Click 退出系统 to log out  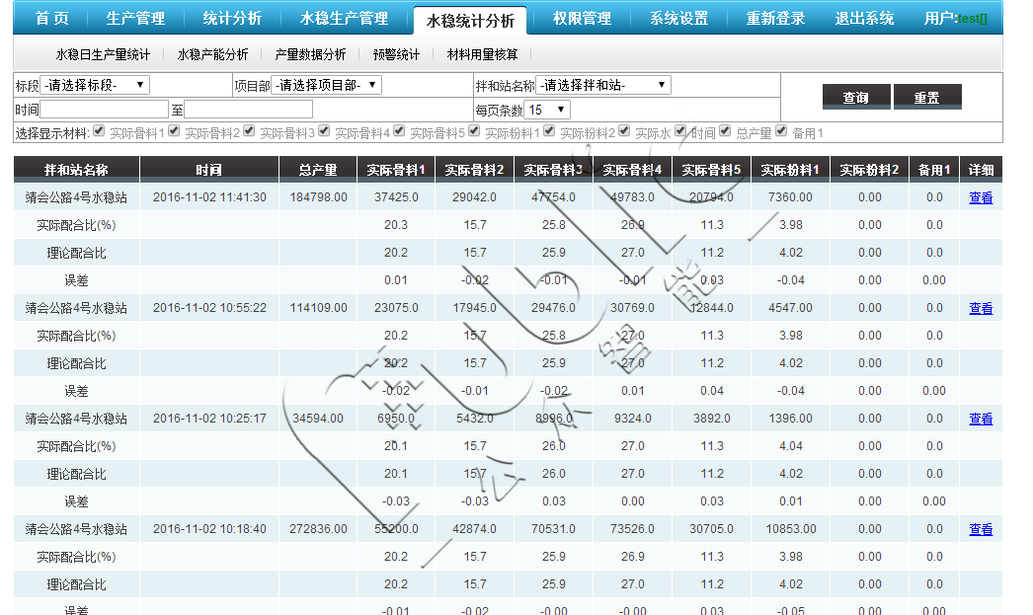coord(864,19)
